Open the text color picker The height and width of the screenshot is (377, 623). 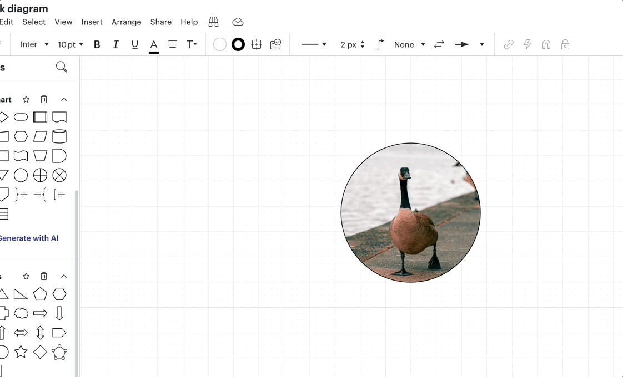154,45
